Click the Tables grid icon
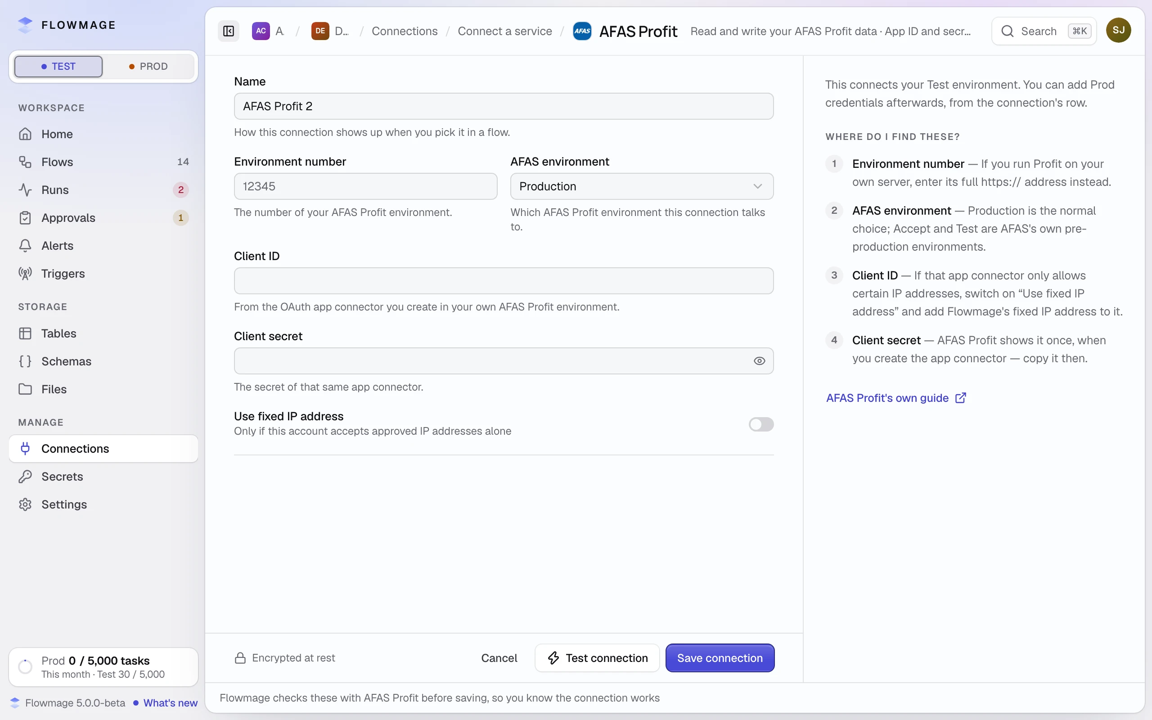The width and height of the screenshot is (1152, 720). click(x=25, y=333)
